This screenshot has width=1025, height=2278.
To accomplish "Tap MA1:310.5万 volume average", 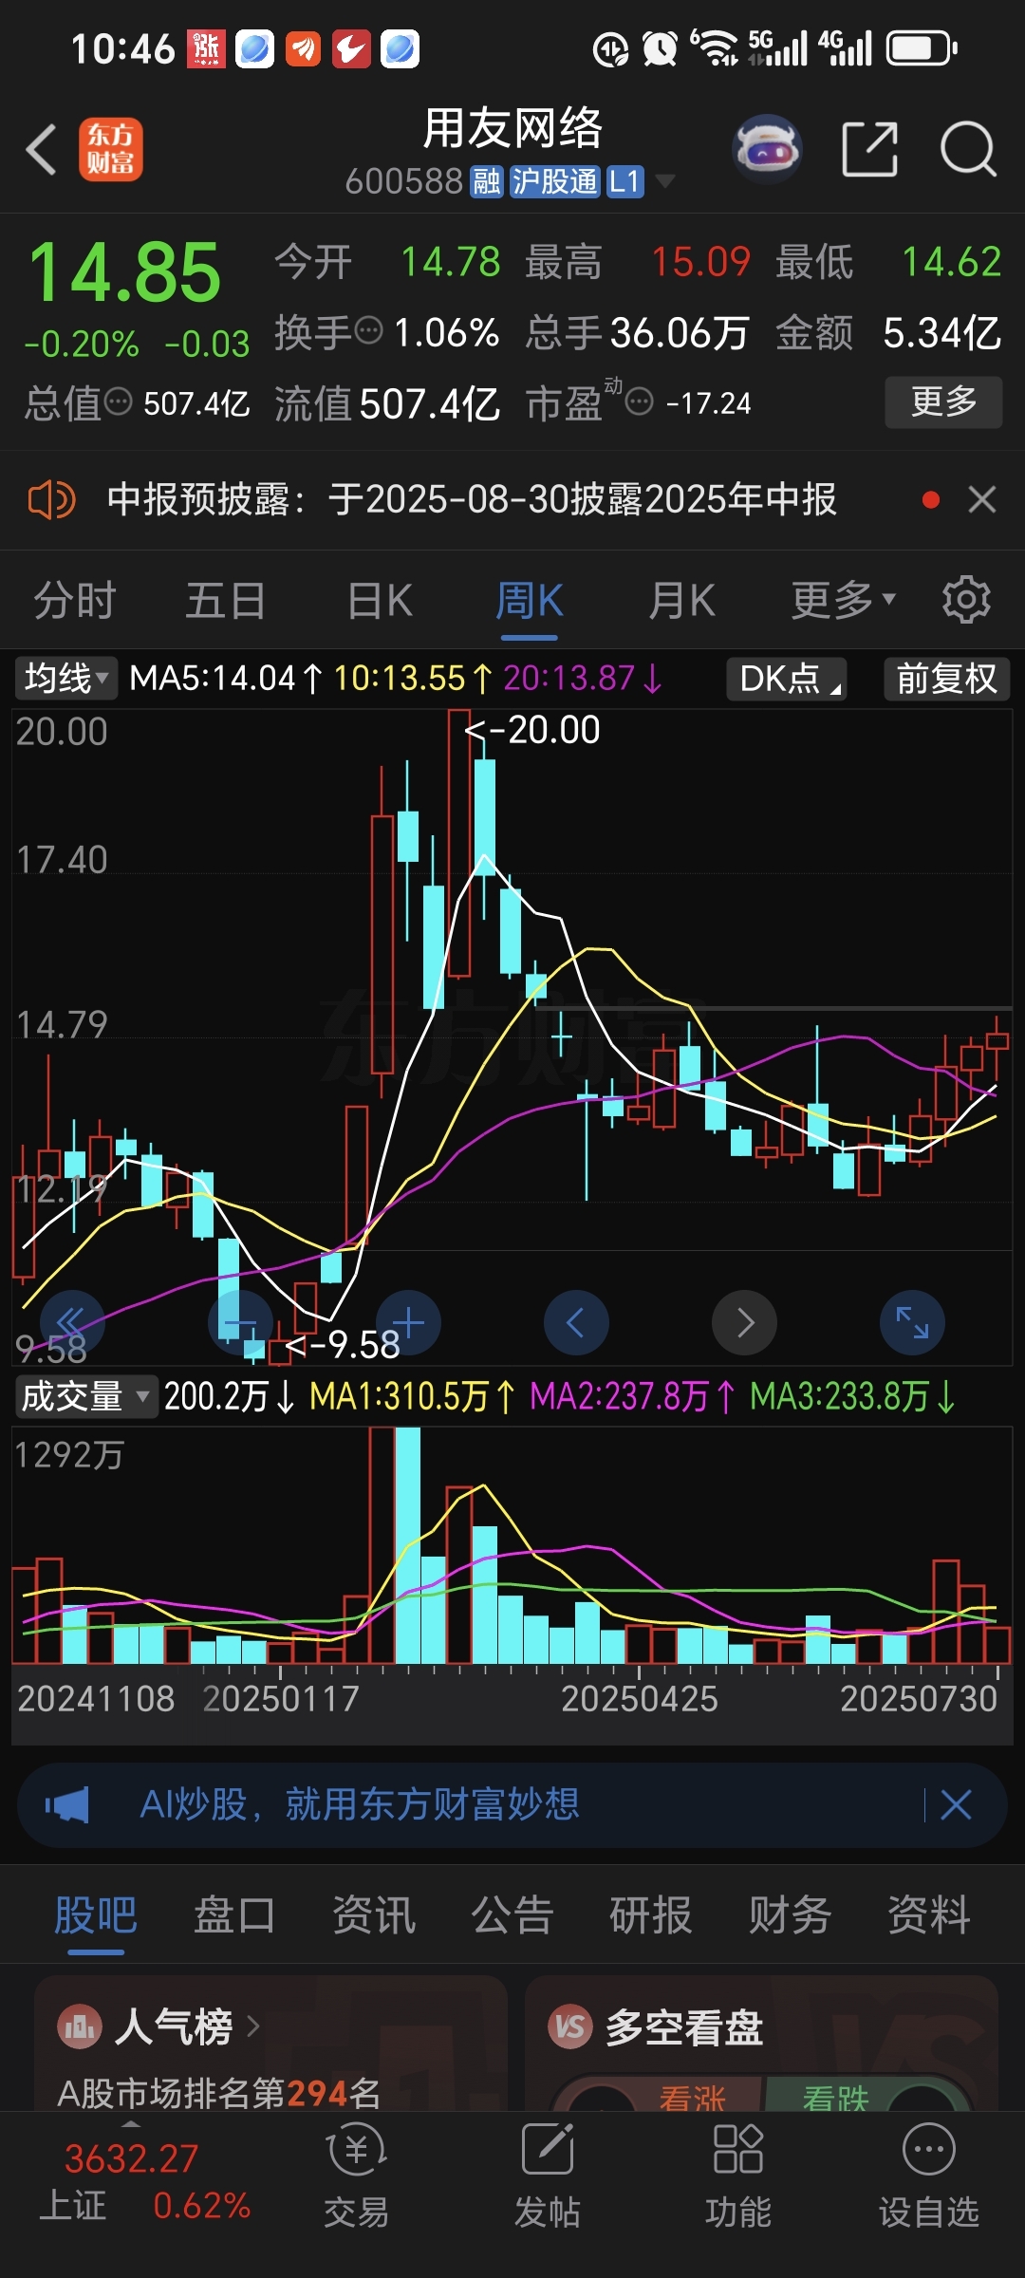I will [413, 1396].
